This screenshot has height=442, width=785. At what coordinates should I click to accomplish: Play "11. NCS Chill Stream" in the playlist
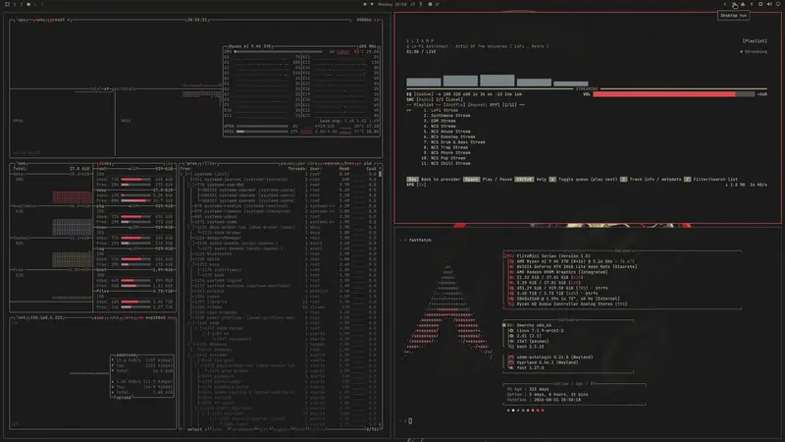coord(445,163)
